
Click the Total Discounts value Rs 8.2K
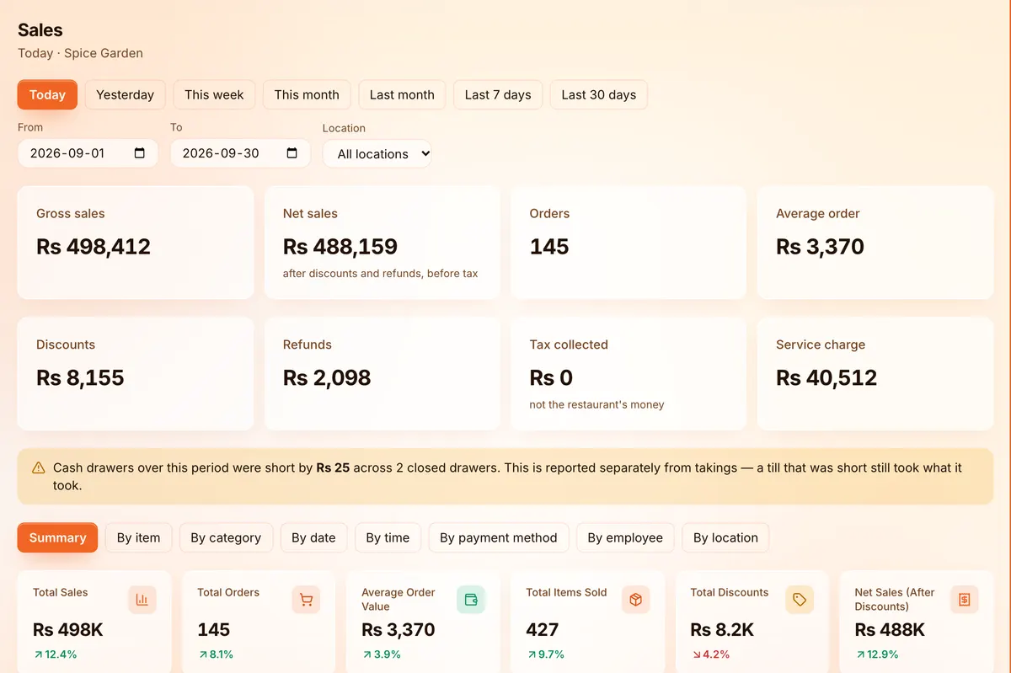(722, 630)
